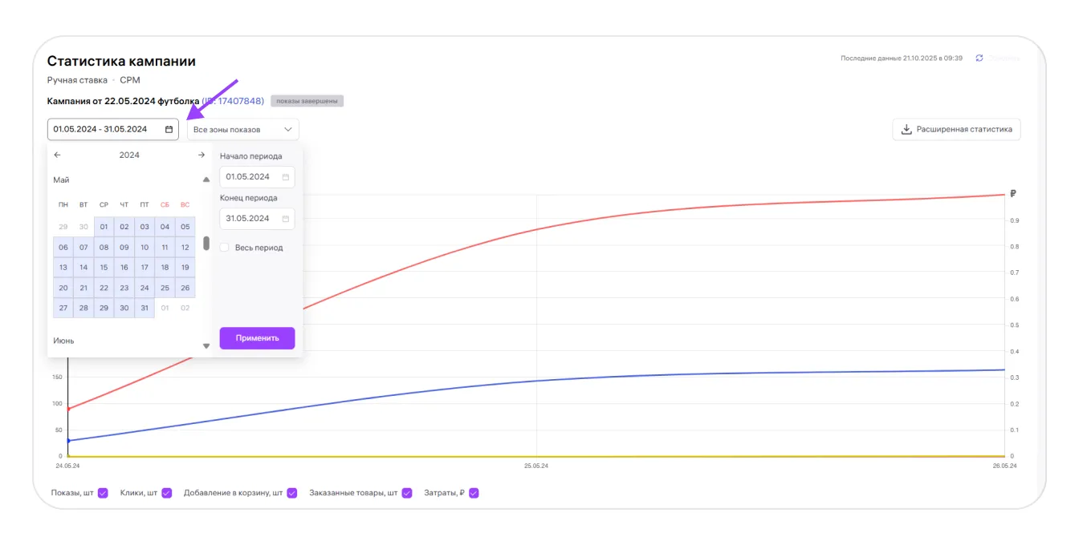This screenshot has width=1079, height=545.
Task: Open the Все зоны показов dropdown
Action: click(x=242, y=130)
